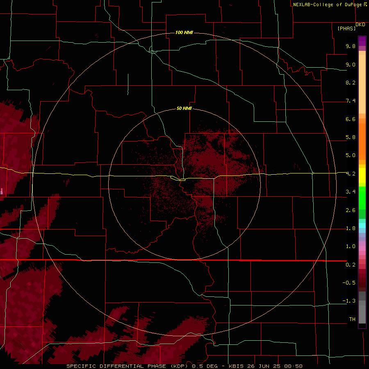Click the 9.8 value on the color scale

click(x=351, y=46)
